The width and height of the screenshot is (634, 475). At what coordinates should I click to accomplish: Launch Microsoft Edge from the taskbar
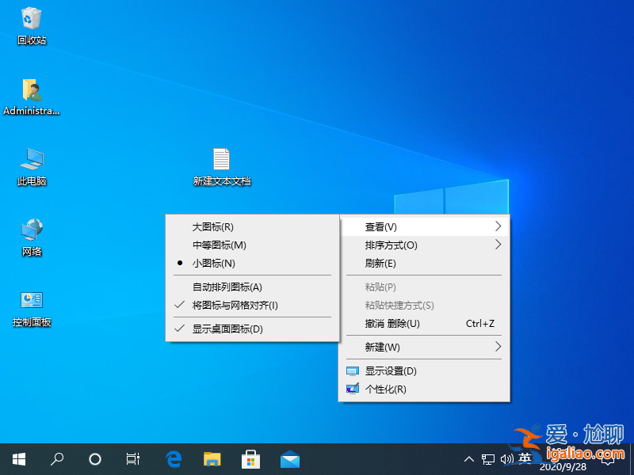174,458
